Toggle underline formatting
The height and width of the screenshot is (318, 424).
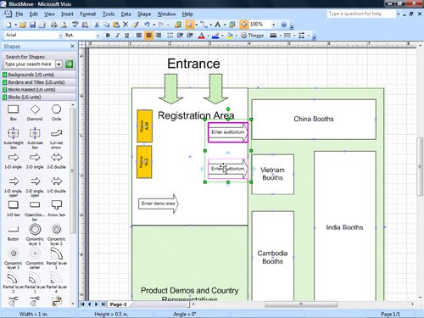pyautogui.click(x=127, y=36)
